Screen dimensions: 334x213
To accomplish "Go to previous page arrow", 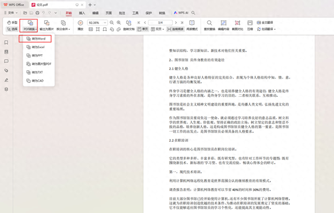I will [x=145, y=22].
